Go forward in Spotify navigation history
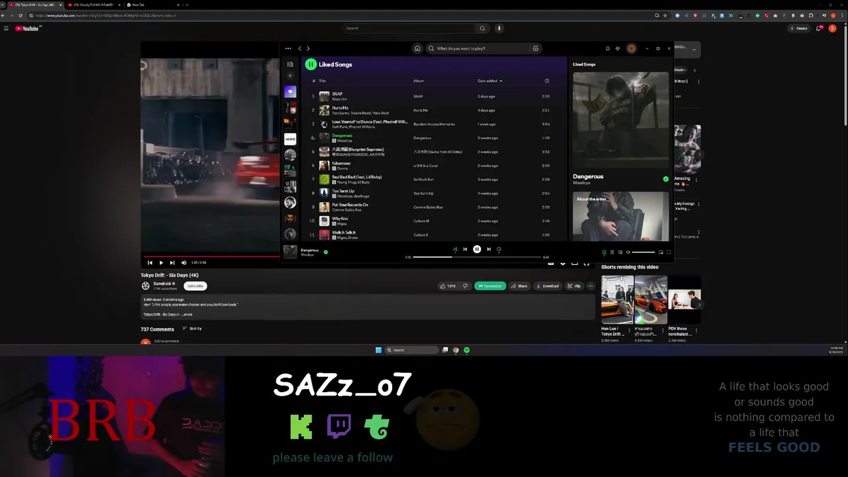 (x=308, y=48)
